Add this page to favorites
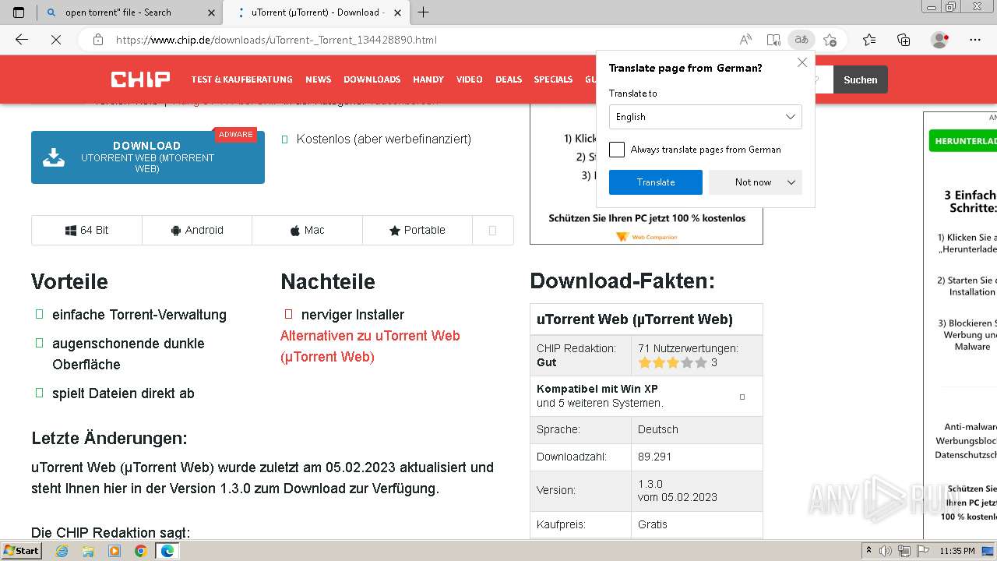Screen dimensions: 997x561 [x=830, y=40]
